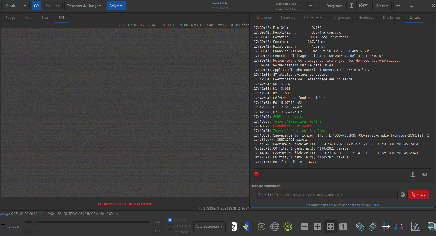Select the Rouge channel tab
The width and height of the screenshot is (436, 236).
tap(10, 18)
